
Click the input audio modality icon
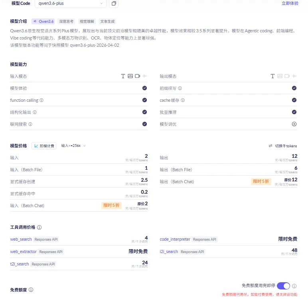pyautogui.click(x=145, y=76)
